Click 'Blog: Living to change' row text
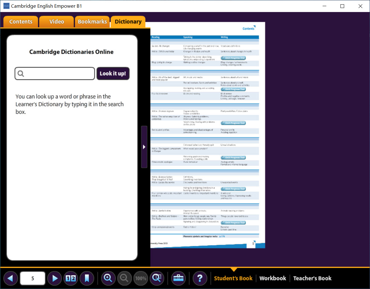 click(x=162, y=62)
